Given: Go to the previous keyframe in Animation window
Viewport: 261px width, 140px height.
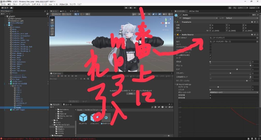Looking at the screenshot, I should (x=65, y=76).
